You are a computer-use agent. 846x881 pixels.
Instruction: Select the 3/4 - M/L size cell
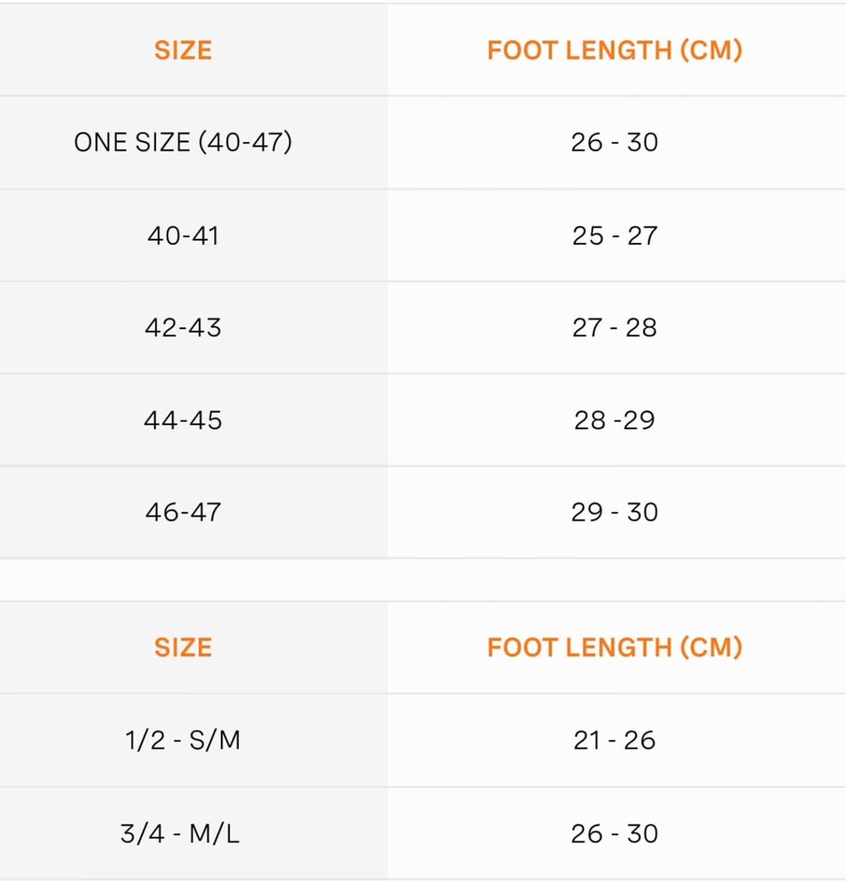point(180,833)
